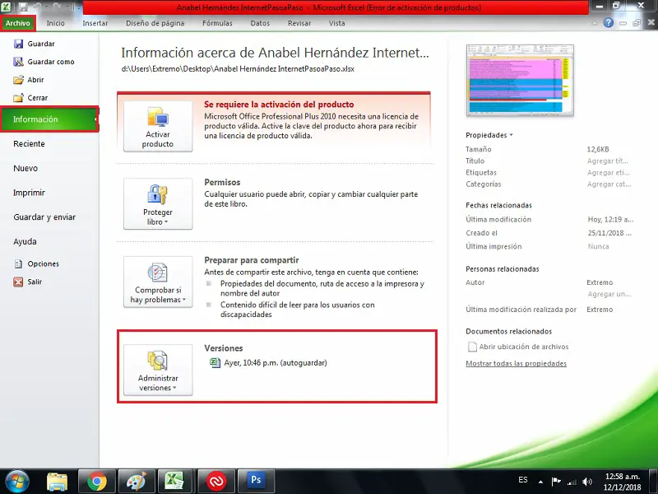Click Agregar eti... tags field
658x494 pixels.
click(x=608, y=173)
